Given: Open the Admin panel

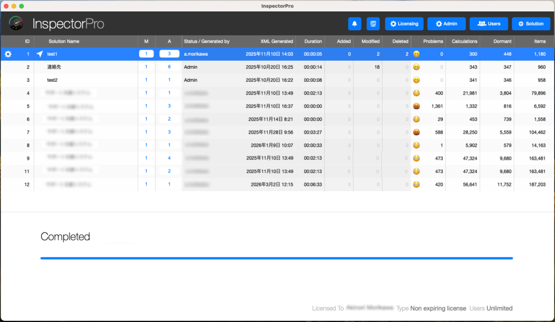Looking at the screenshot, I should tap(447, 24).
